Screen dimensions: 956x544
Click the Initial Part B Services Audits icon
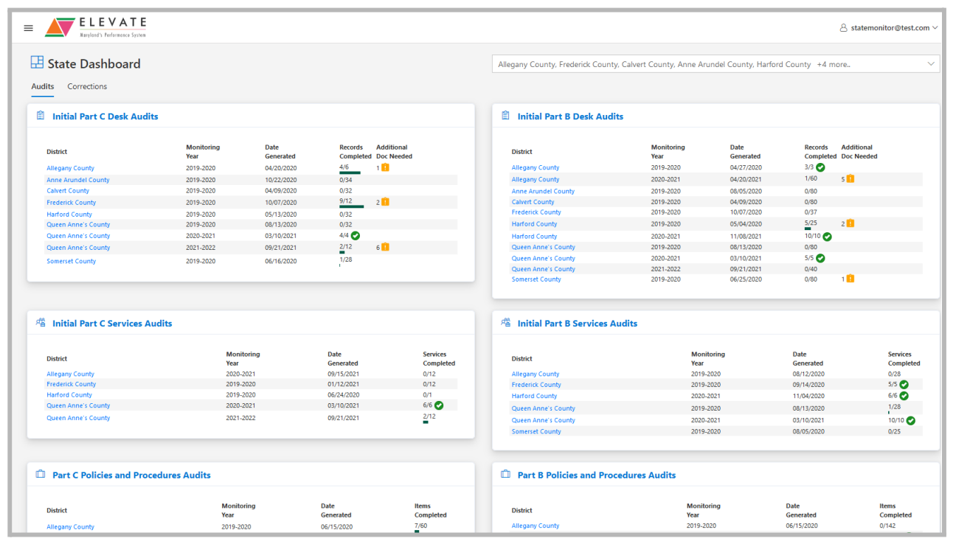coord(506,323)
